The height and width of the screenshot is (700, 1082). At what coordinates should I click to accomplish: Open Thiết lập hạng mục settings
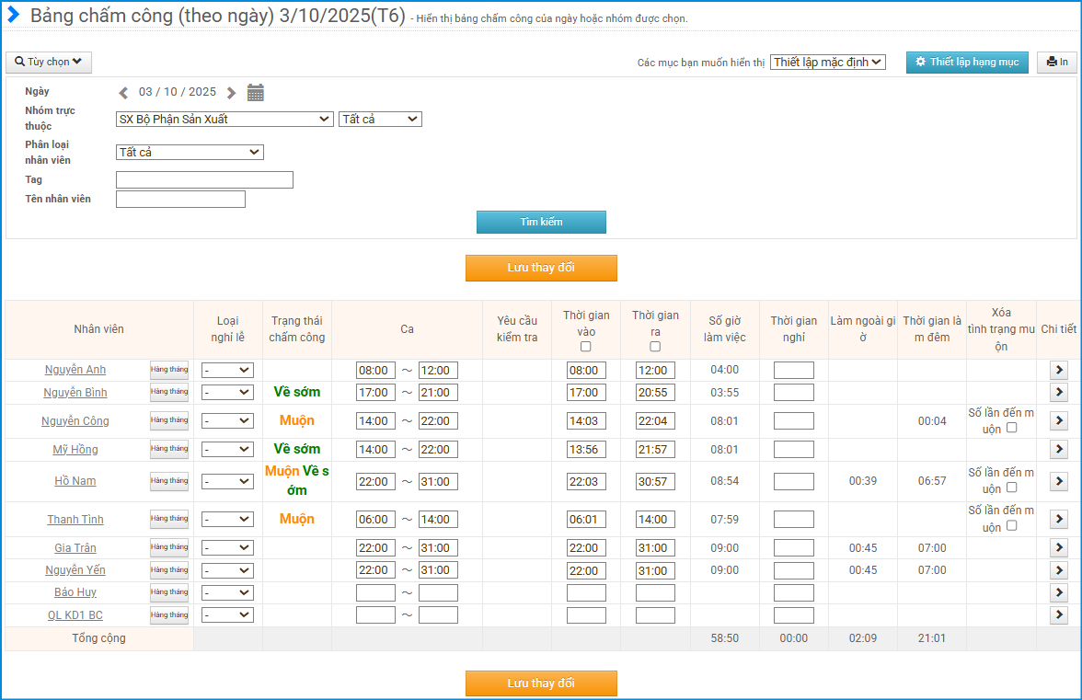click(x=967, y=62)
